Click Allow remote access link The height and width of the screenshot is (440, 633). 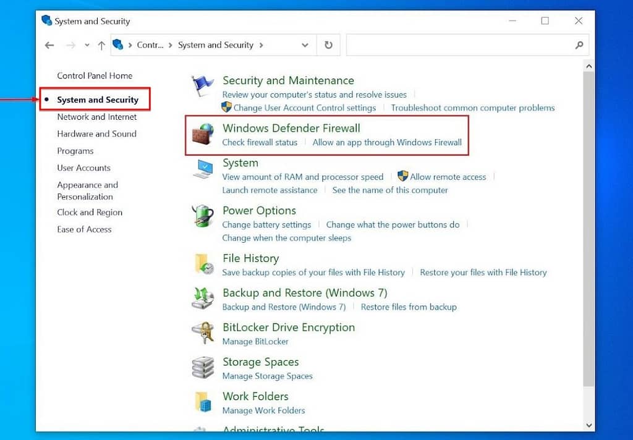[448, 177]
